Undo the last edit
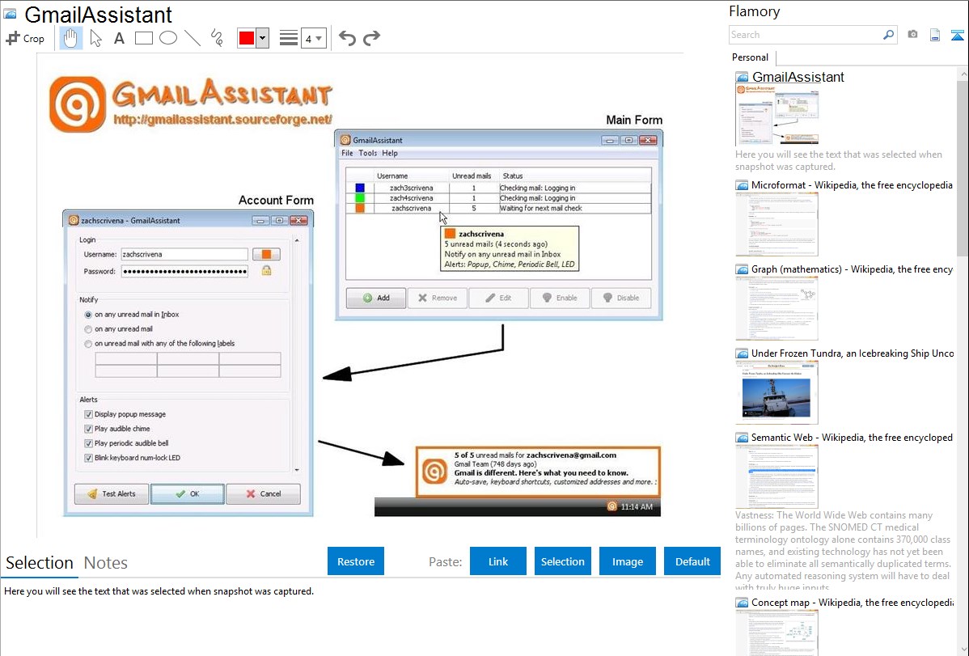The image size is (969, 656). click(x=347, y=38)
